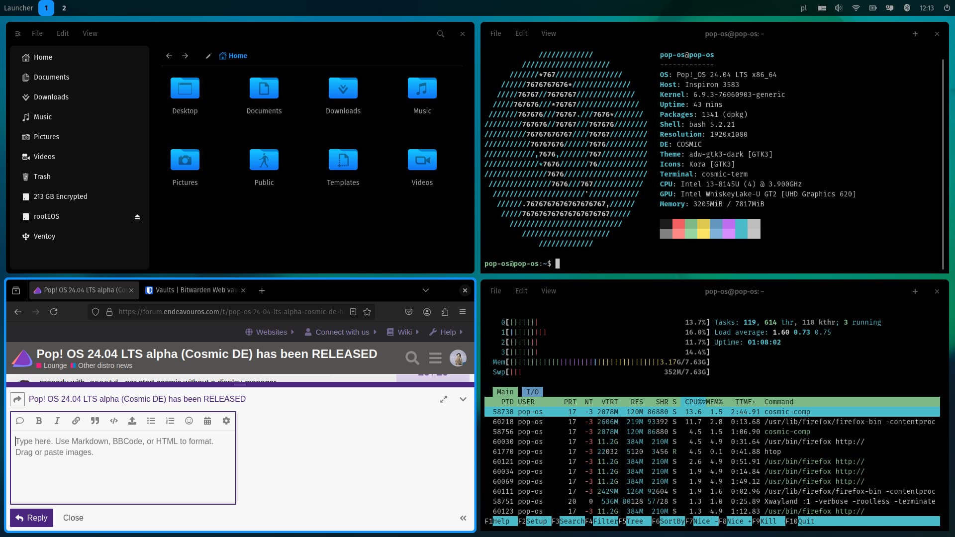Open volume control in system tray
Screen dimensions: 955x537
[x=839, y=8]
